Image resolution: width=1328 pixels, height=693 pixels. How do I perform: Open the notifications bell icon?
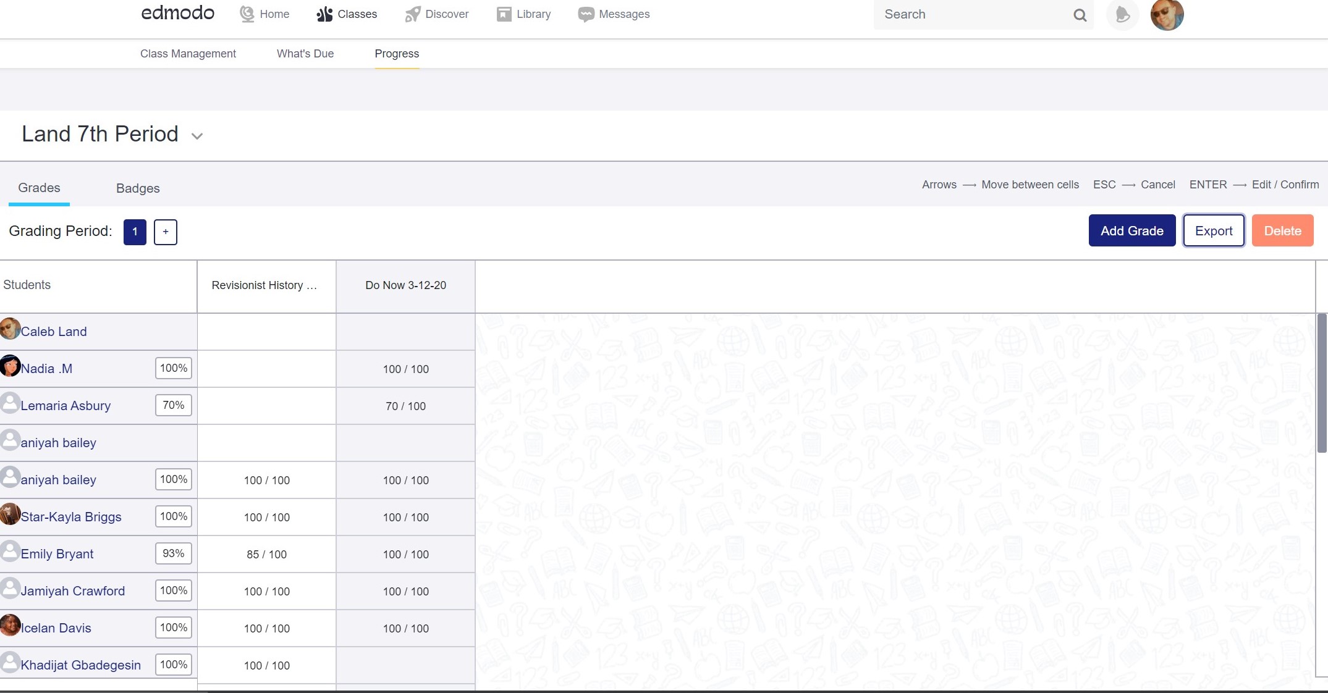(1122, 15)
